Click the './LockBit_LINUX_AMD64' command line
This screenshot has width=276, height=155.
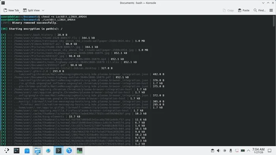click(38, 20)
